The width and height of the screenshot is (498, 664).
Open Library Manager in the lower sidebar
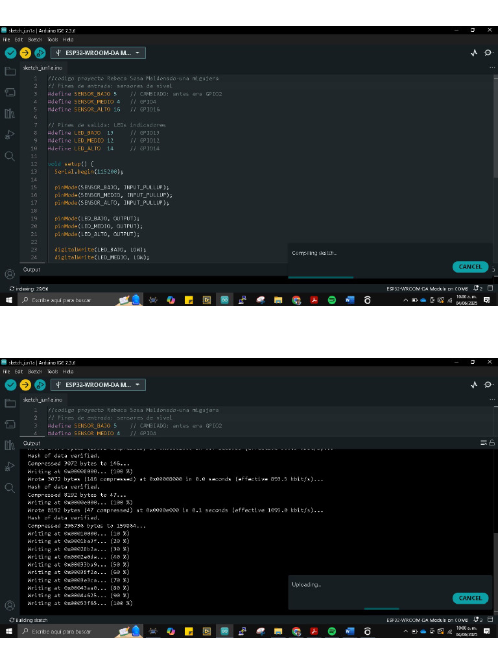(10, 445)
